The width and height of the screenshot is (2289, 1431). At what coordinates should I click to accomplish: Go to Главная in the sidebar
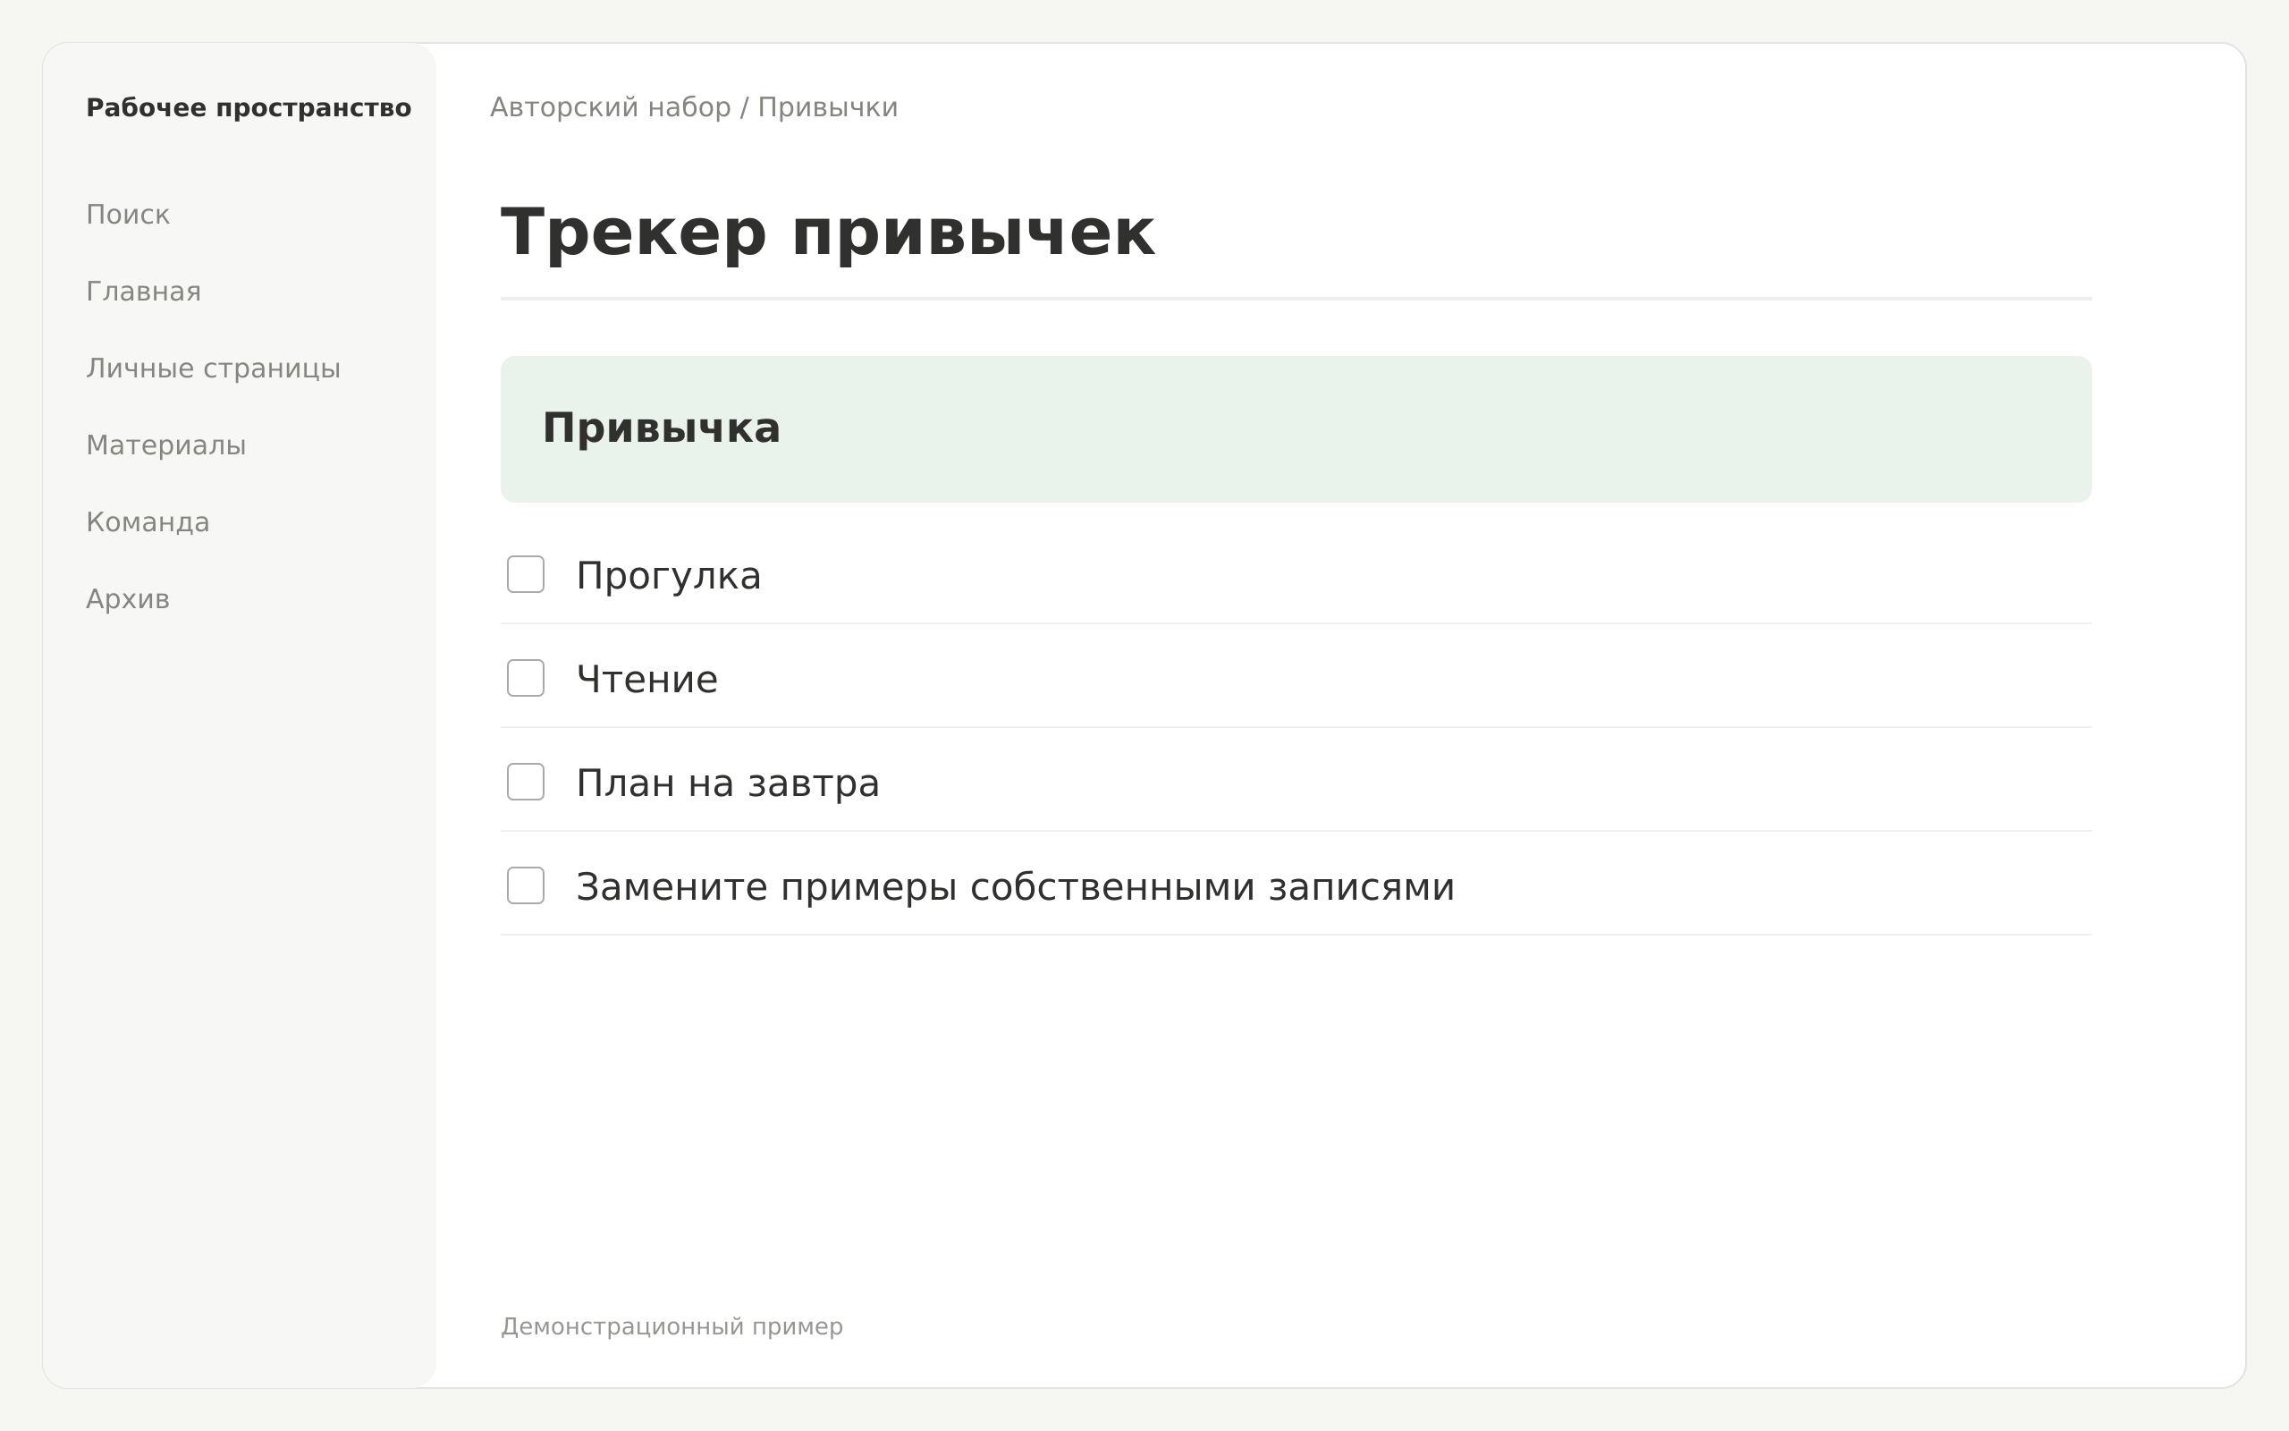(x=144, y=292)
